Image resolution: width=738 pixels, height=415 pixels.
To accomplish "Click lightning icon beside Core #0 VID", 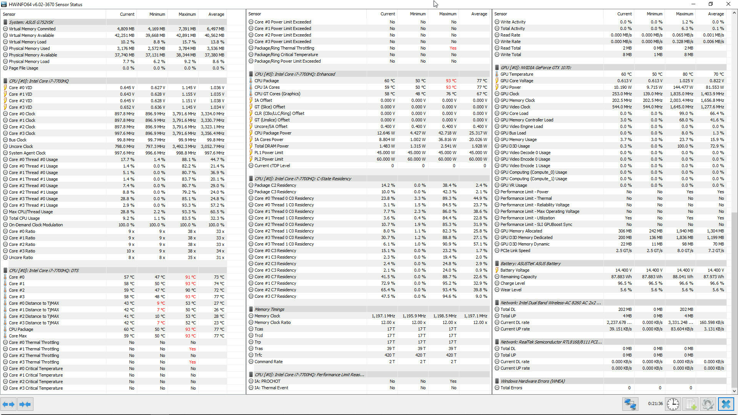I will [5, 88].
